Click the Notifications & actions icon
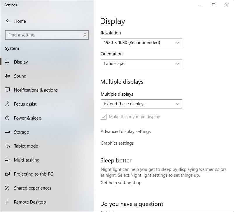234x212 pixels. point(8,90)
